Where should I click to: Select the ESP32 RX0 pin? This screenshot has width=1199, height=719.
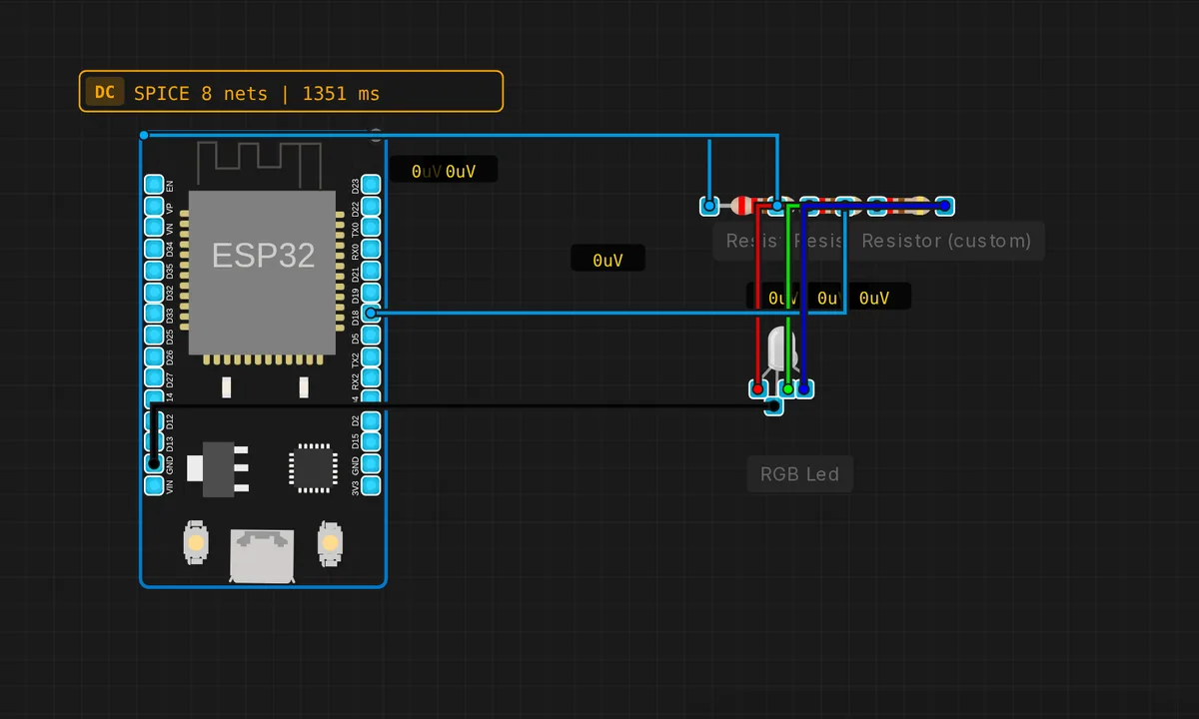click(x=371, y=249)
